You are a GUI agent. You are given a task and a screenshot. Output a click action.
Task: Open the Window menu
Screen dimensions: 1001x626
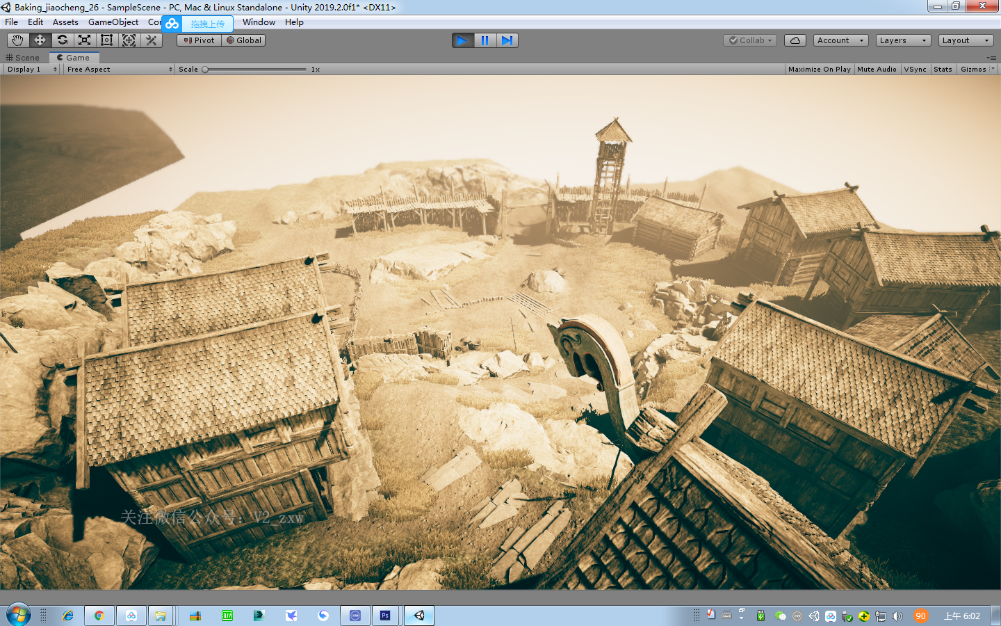[x=259, y=22]
